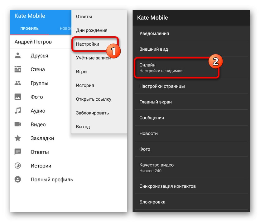
Task: Switch to the ПРОФИЛЬ tab
Action: pyautogui.click(x=30, y=29)
